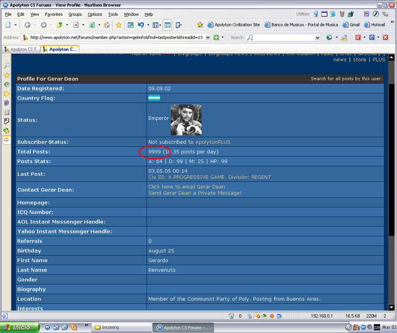The height and width of the screenshot is (333, 397).
Task: Open the New page button dropdown arrow
Action: pos(16,25)
